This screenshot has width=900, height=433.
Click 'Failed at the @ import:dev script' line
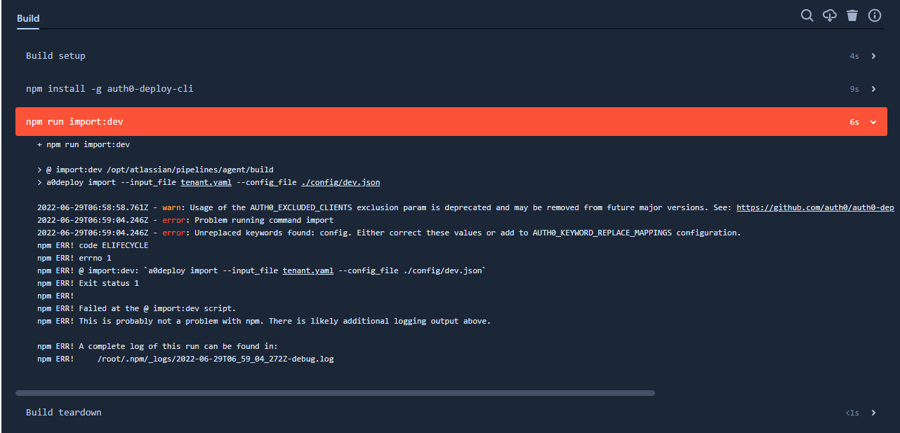click(x=137, y=308)
